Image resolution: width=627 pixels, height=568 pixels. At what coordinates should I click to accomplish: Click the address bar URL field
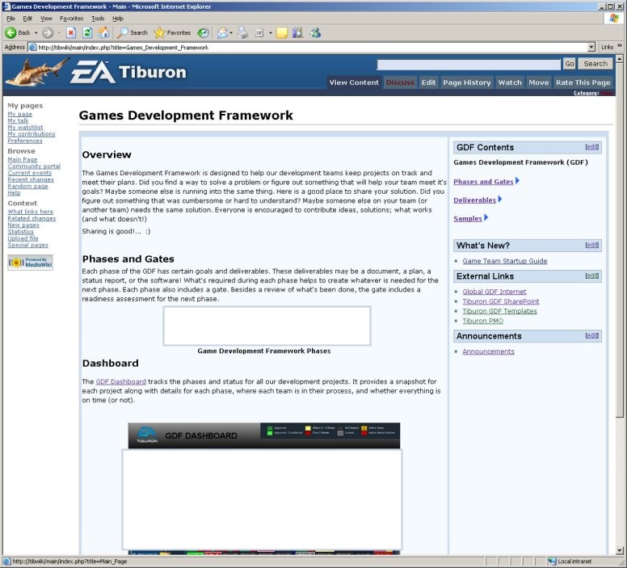pos(312,48)
